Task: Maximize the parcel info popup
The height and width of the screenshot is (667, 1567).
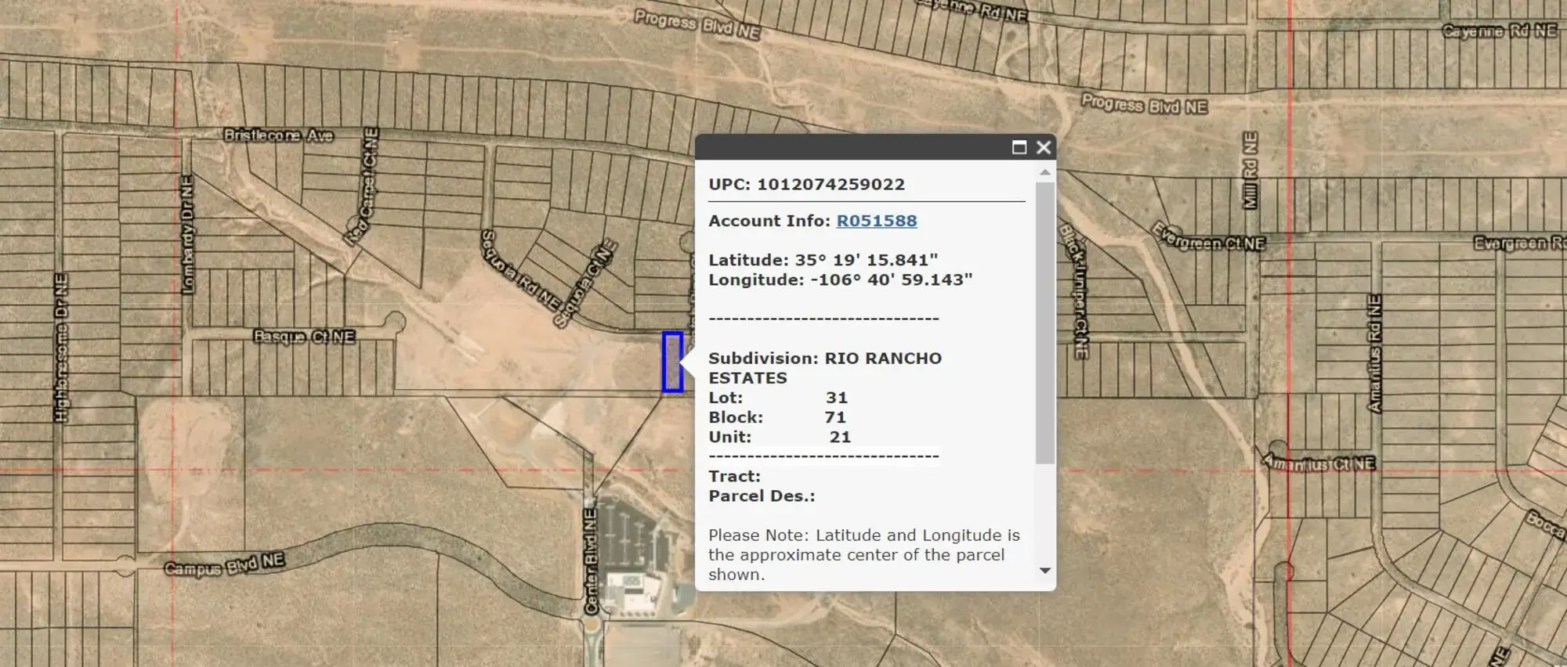Action: [x=1019, y=147]
